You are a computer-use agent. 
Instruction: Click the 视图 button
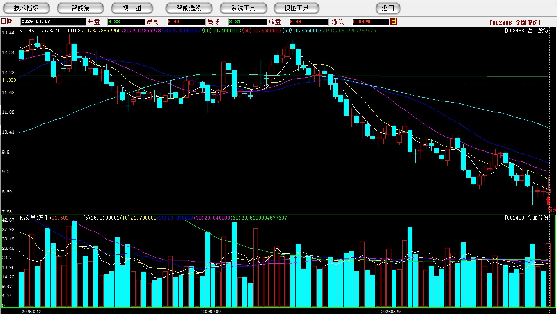click(132, 8)
